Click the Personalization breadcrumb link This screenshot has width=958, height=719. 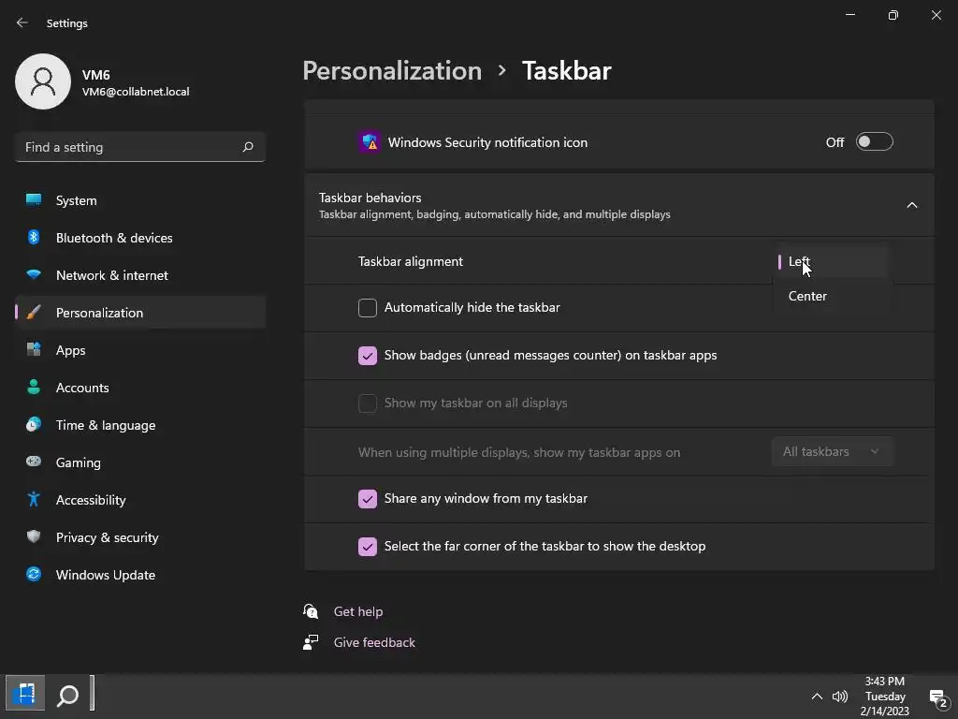click(x=392, y=70)
